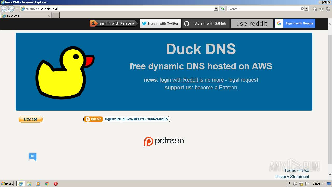Click the PayPal Donate button

point(31,119)
